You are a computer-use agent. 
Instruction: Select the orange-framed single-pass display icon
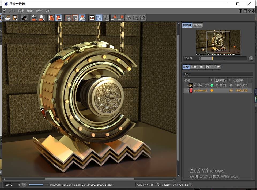(x=75, y=18)
